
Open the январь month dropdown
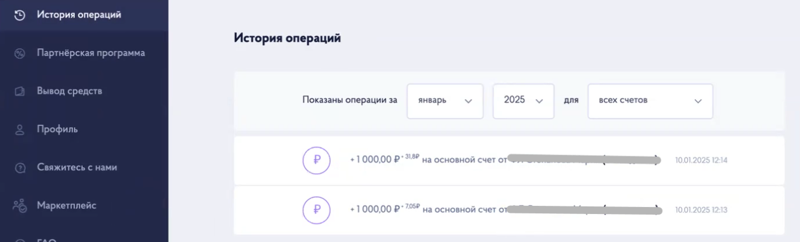445,101
